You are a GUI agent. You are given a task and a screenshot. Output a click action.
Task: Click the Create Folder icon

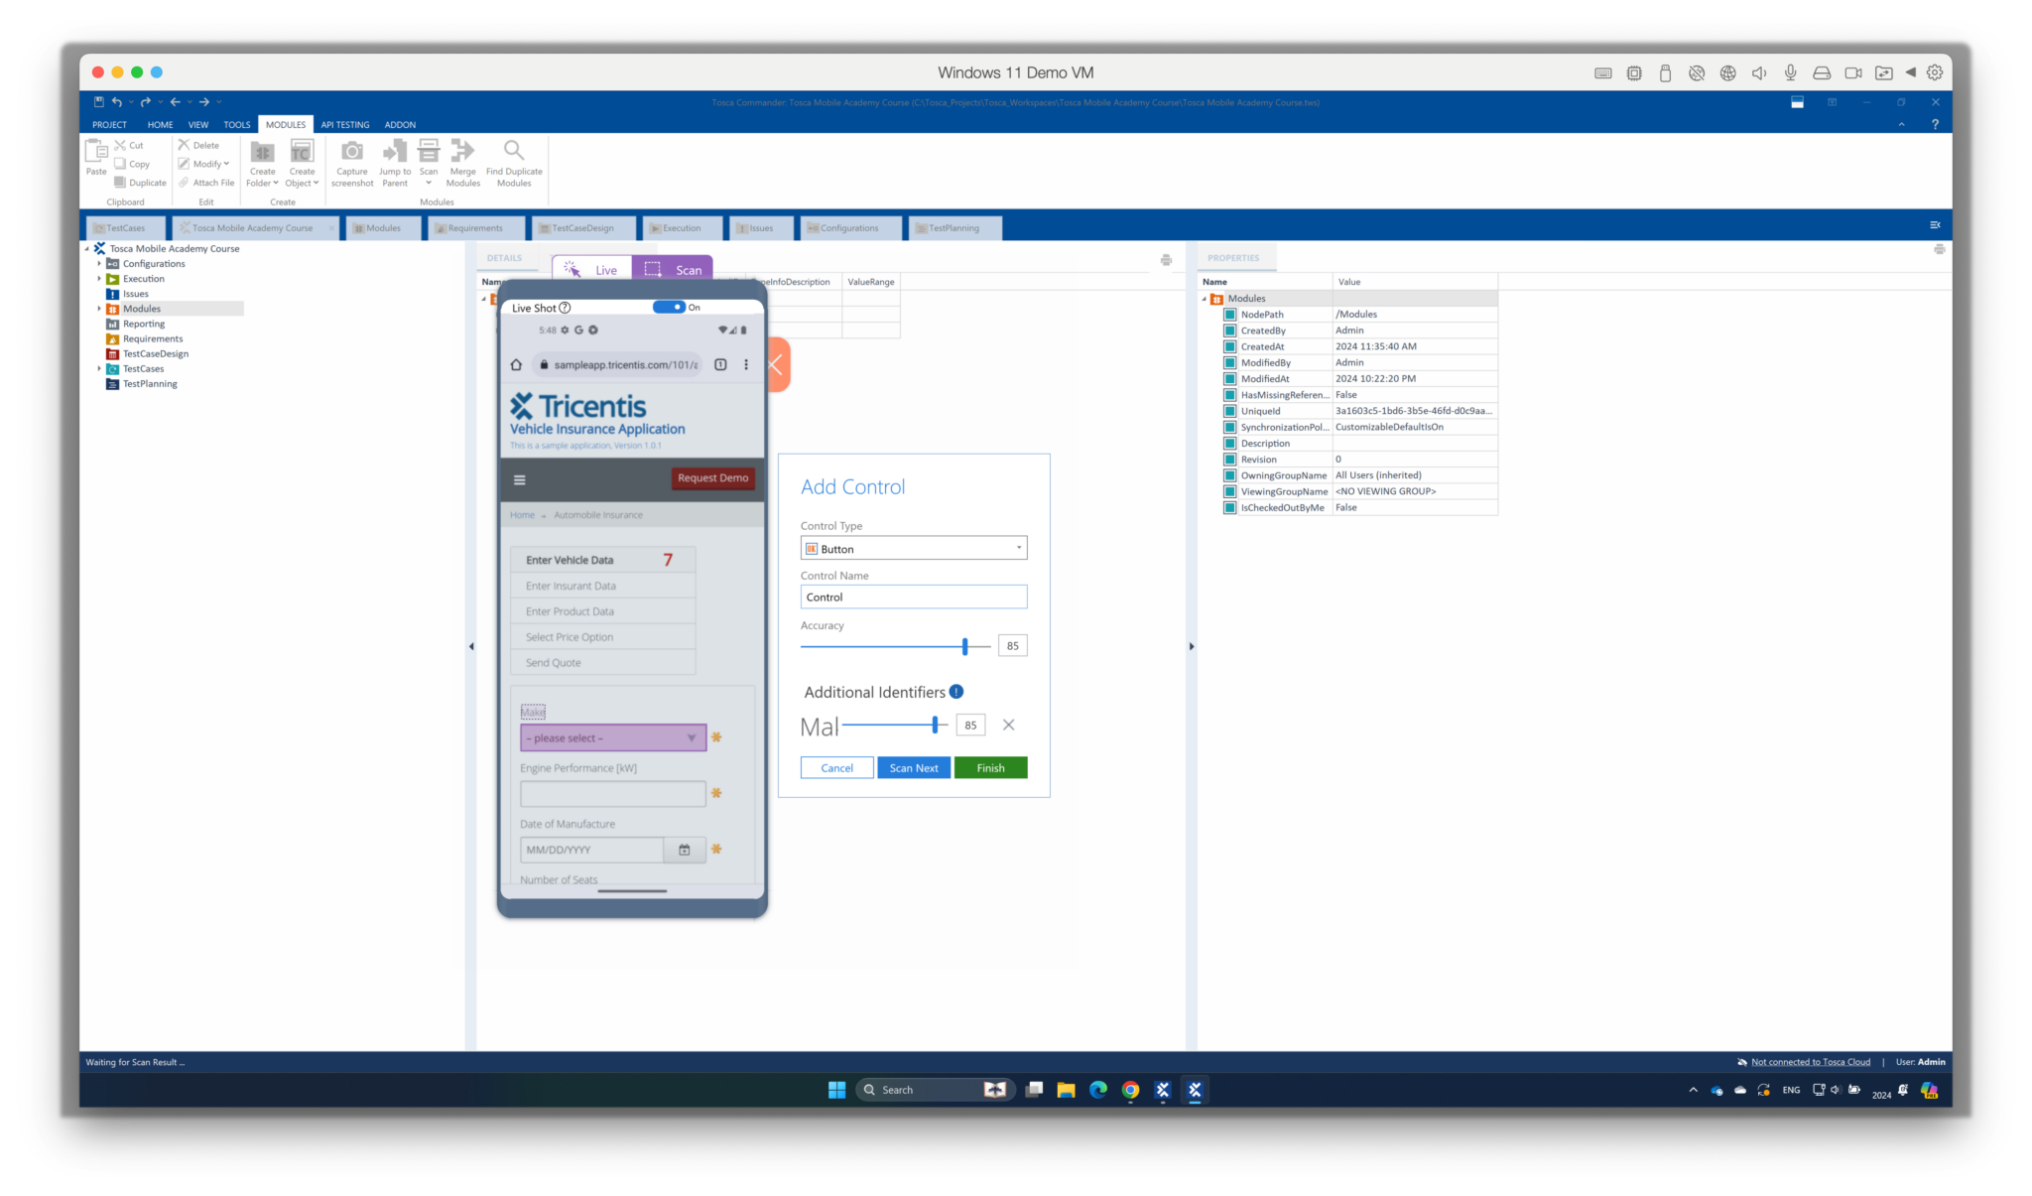(x=262, y=152)
